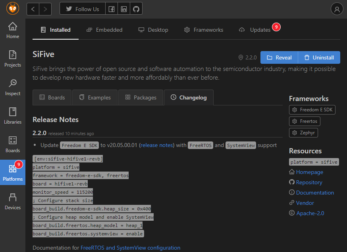Viewport: 347px width, 252px height.
Task: Open the Packages tab
Action: point(141,97)
